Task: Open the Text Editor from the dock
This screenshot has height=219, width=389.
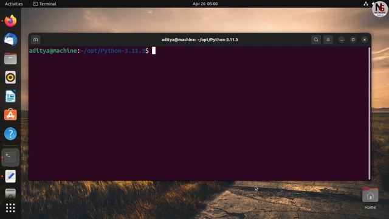Action: tap(10, 176)
